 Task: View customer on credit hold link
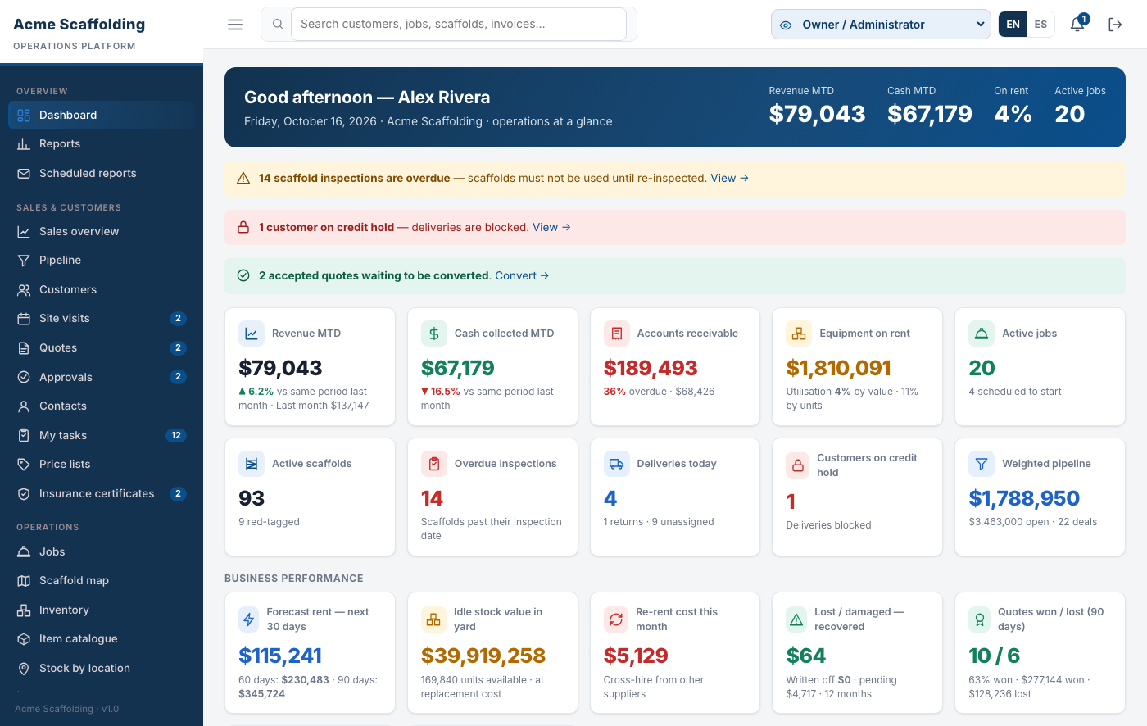coord(551,227)
